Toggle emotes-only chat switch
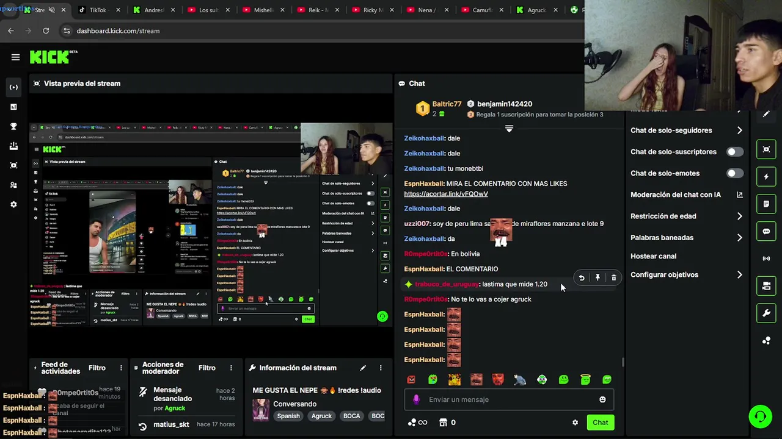Screen dimensions: 782x439 coord(735,173)
